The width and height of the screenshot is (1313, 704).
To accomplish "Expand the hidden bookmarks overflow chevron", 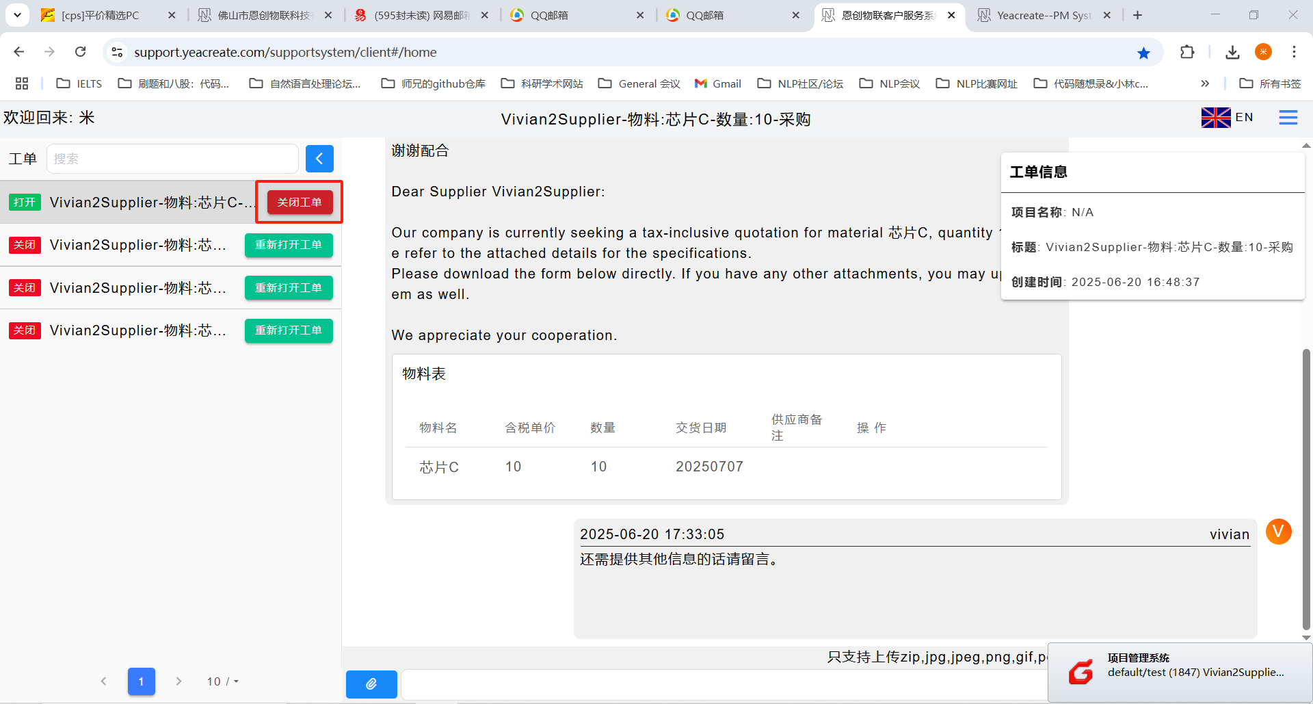I will tap(1205, 83).
